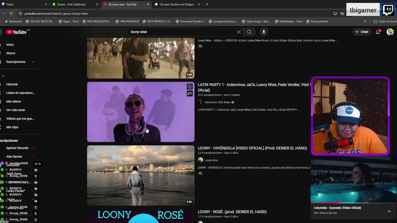Play the LATIN PARTY 1 video thumbnail
Screen dimensions: 397x223
pyautogui.click(x=141, y=112)
